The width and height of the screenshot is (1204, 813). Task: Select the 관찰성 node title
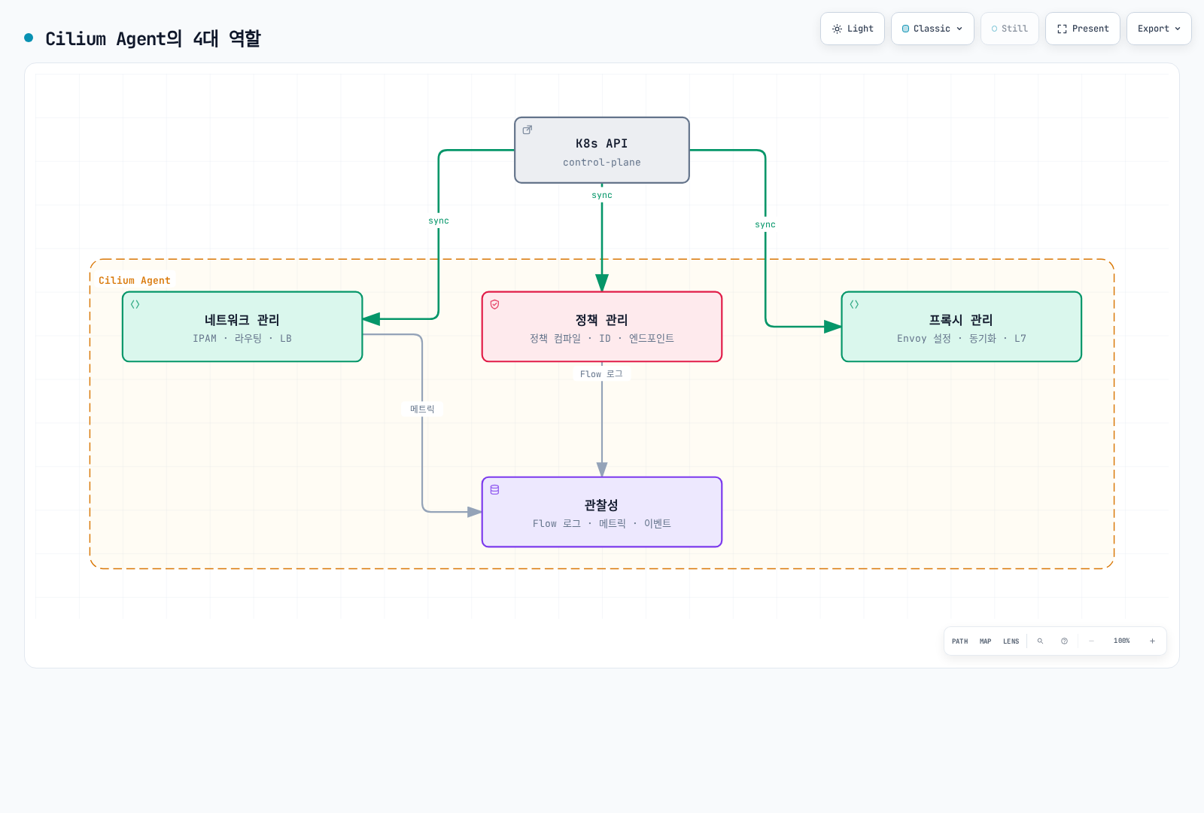coord(601,505)
